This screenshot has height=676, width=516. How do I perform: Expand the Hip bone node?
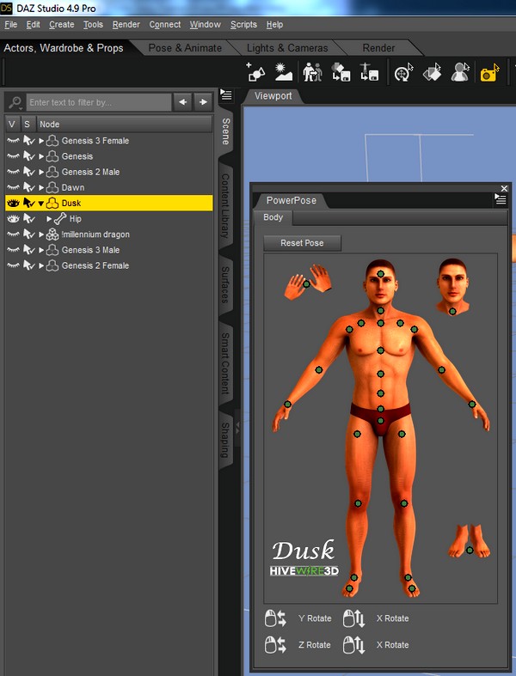pyautogui.click(x=49, y=219)
